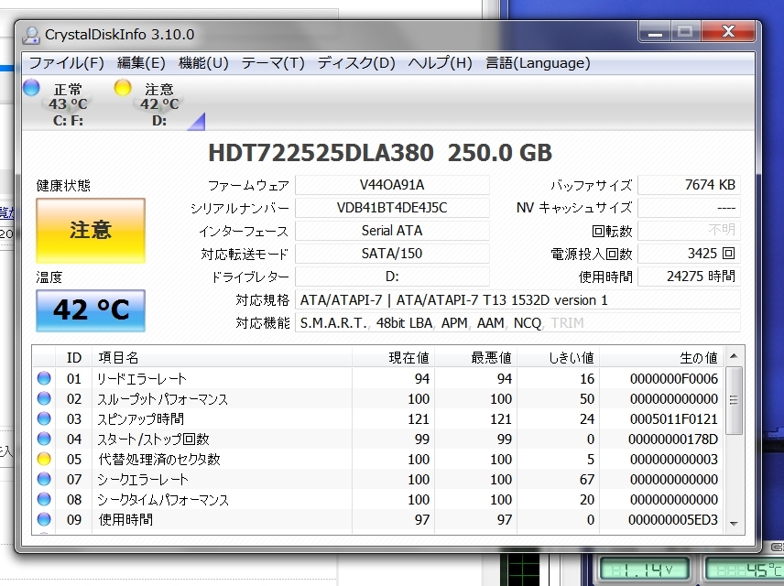
Task: Click the 項目名 column header
Action: pos(119,357)
